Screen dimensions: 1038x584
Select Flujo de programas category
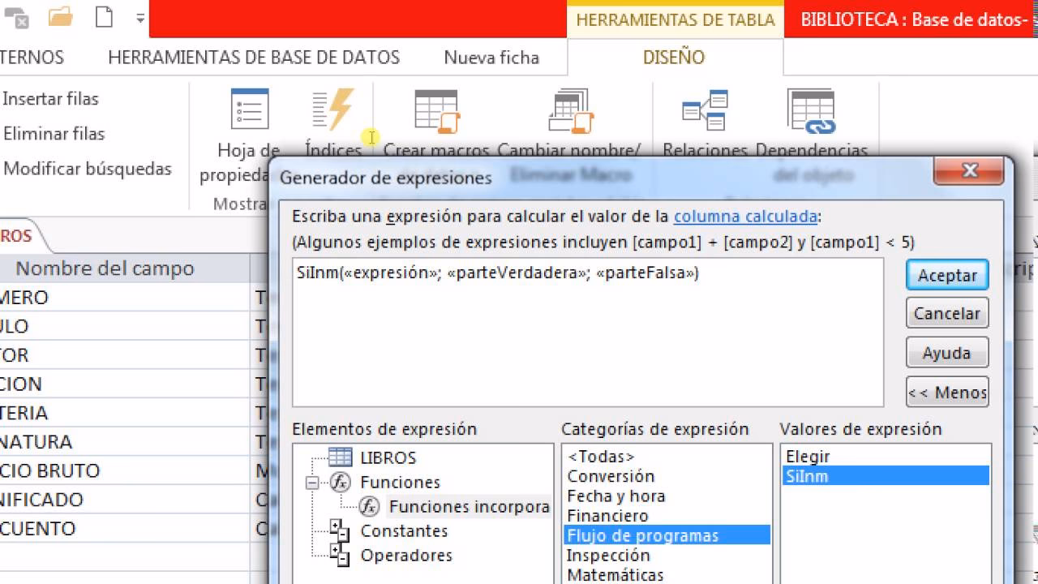tap(667, 535)
